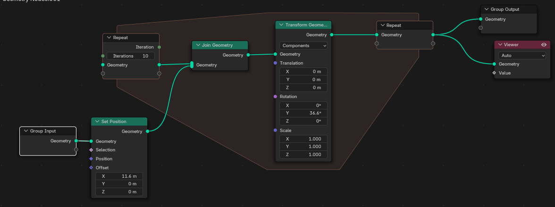Select the Group Output node header

coord(509,9)
